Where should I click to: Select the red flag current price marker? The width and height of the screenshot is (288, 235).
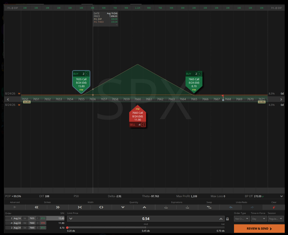coord(223,96)
